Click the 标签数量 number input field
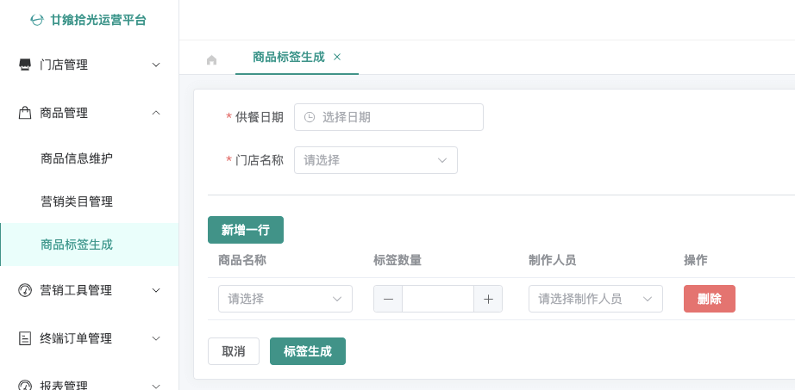795x390 pixels. tap(438, 299)
